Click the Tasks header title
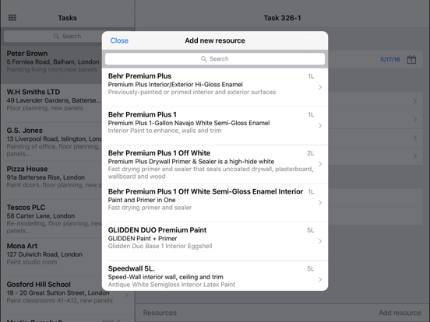430x322 pixels. (67, 18)
